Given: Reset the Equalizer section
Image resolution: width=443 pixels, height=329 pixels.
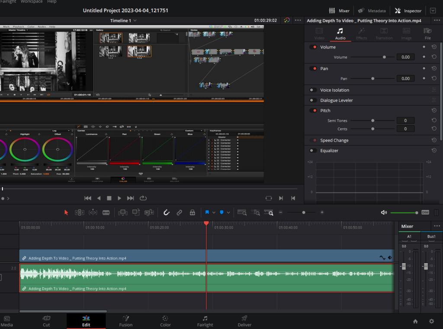Looking at the screenshot, I should [434, 151].
